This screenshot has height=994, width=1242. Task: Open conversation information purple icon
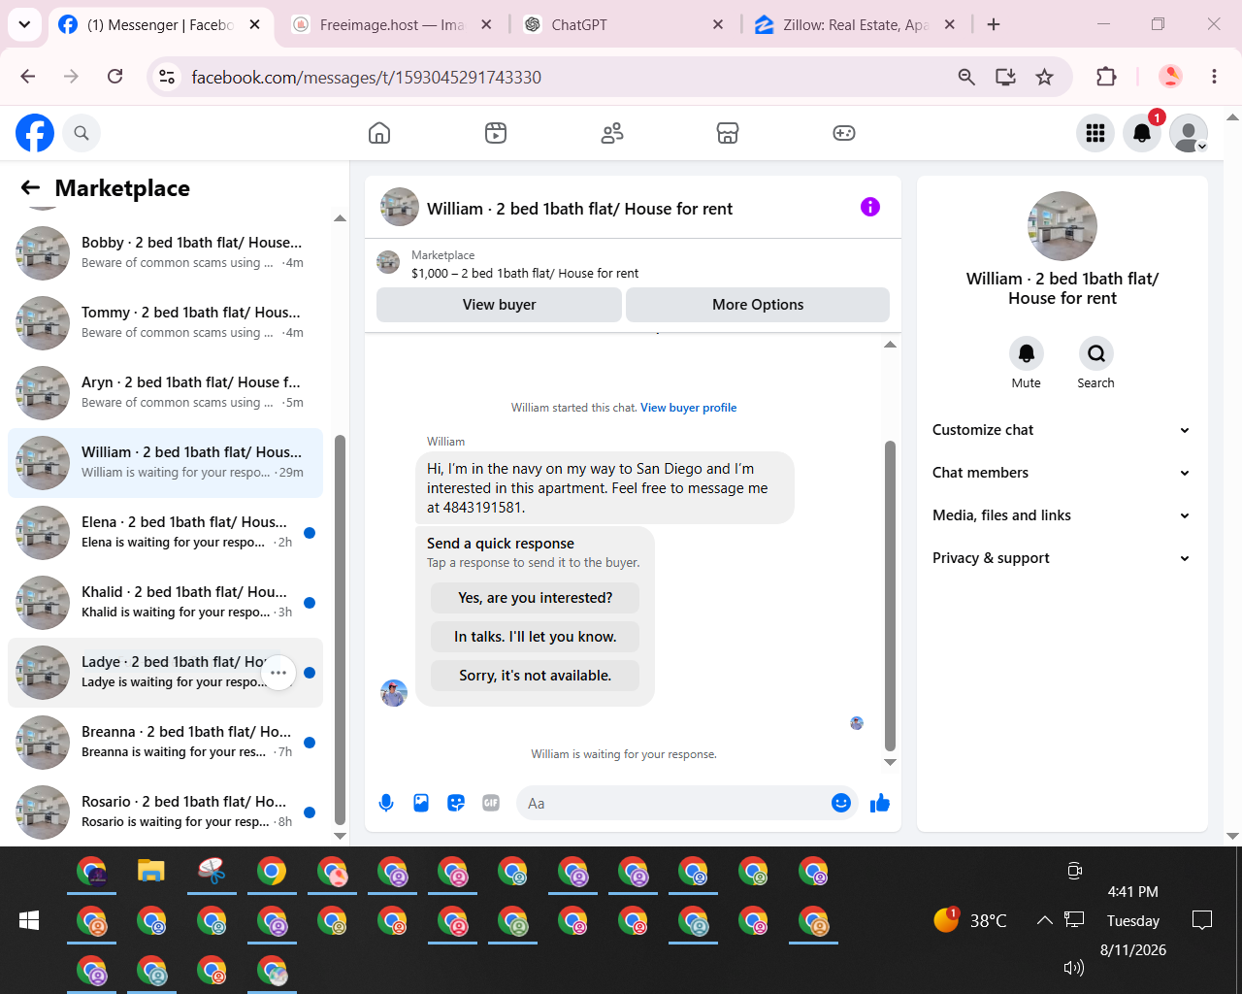click(x=870, y=207)
